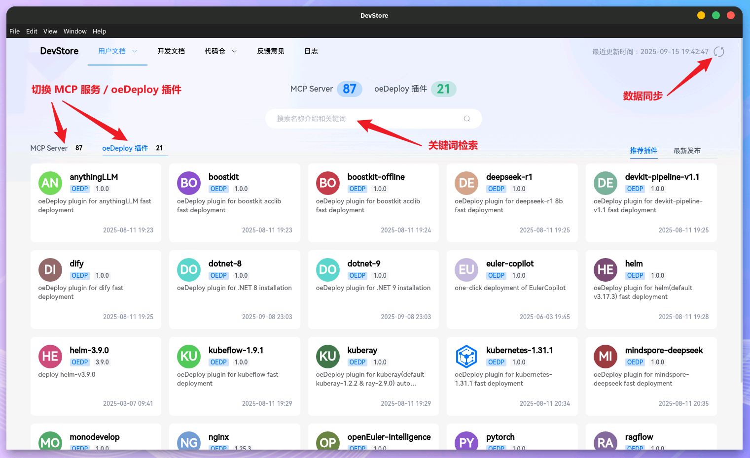This screenshot has width=750, height=458.
Task: Expand the 用户文档 dropdown
Action: point(134,51)
